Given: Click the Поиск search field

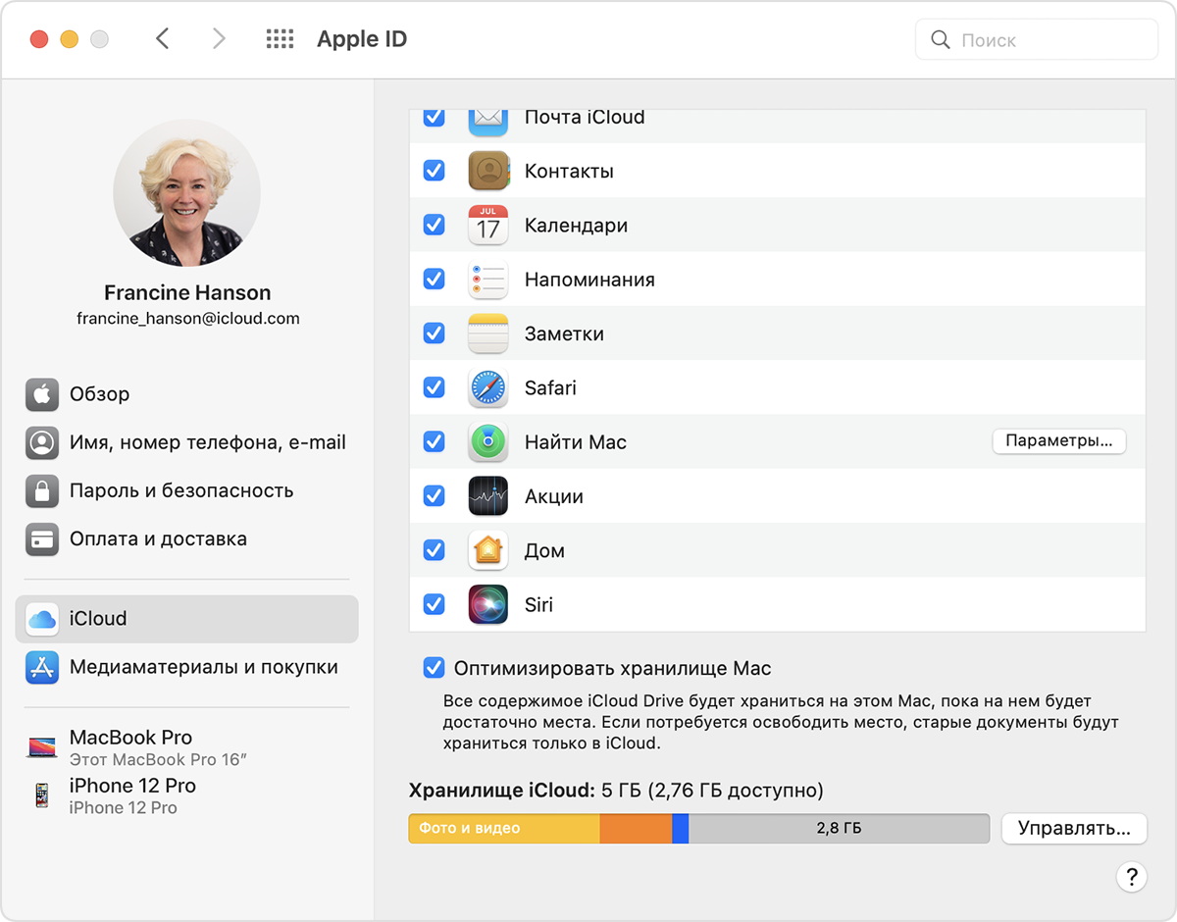Looking at the screenshot, I should (x=1037, y=40).
